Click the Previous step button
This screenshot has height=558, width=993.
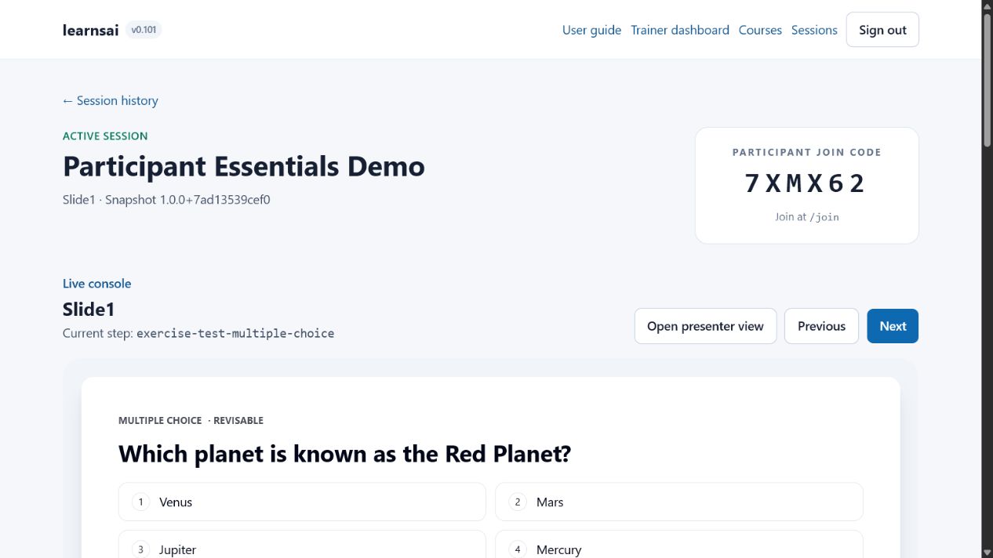[x=821, y=326]
